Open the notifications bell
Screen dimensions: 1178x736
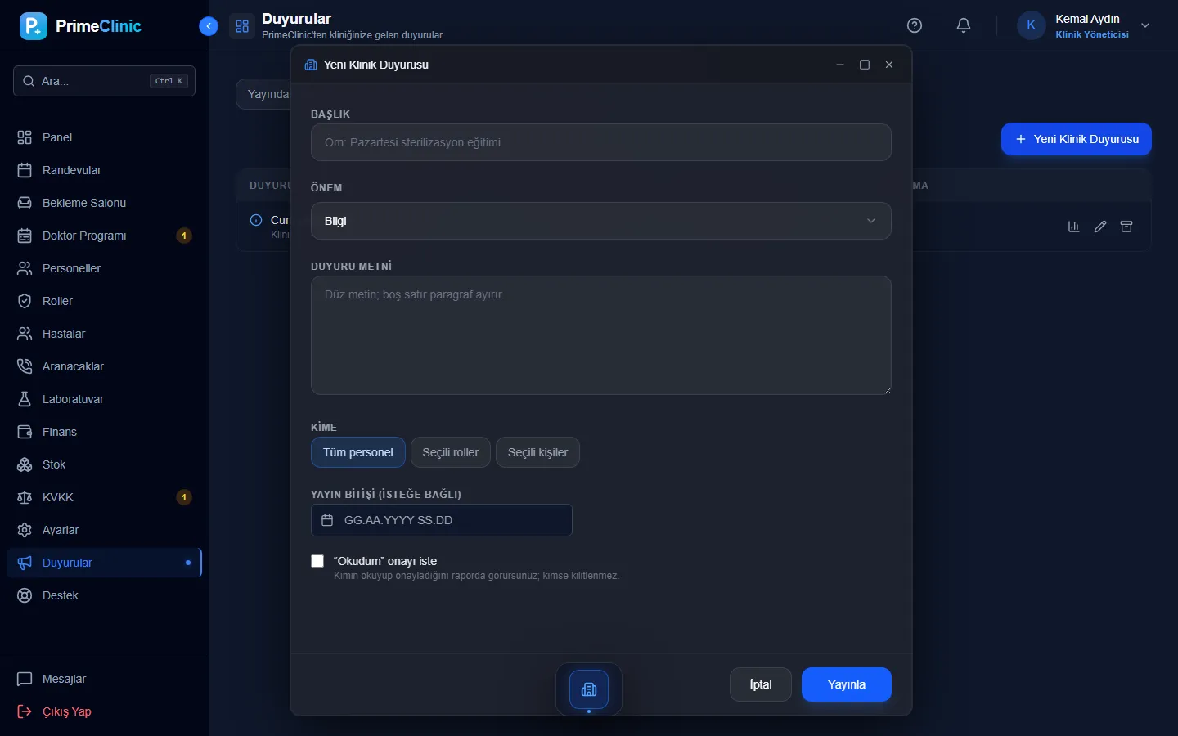(x=964, y=25)
